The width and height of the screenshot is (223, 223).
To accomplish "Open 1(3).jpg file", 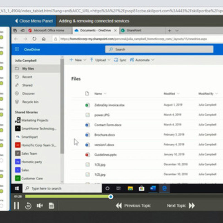I will (x=100, y=165).
